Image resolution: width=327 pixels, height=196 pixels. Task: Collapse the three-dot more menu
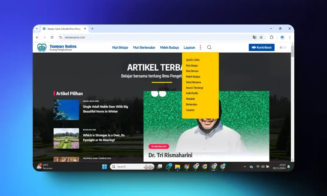pos(200,47)
